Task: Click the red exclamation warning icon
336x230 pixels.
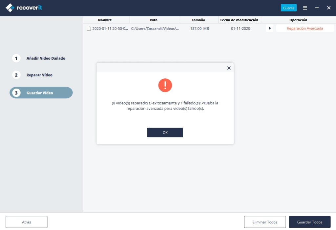Action: [x=165, y=85]
